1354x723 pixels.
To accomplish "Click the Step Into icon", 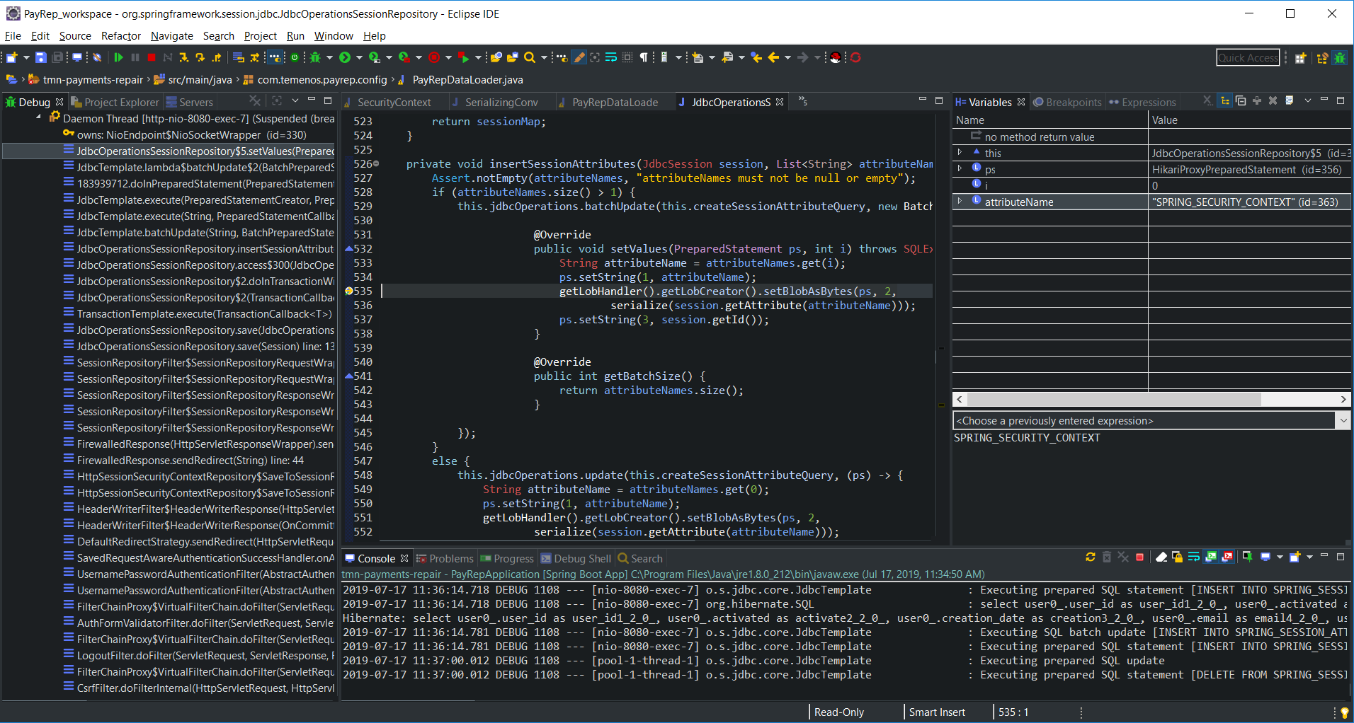I will point(183,58).
